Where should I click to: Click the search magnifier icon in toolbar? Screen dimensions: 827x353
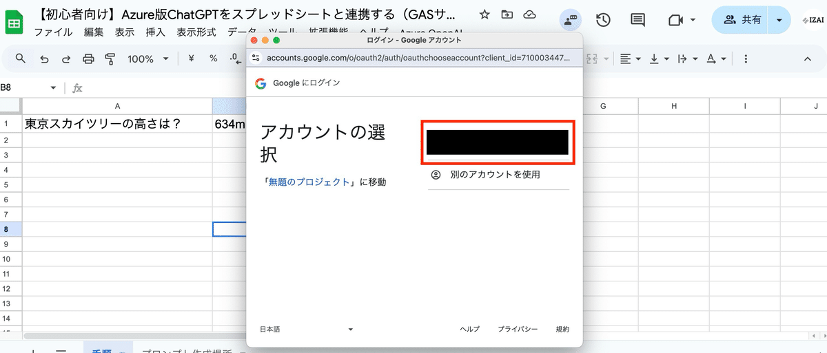click(21, 59)
